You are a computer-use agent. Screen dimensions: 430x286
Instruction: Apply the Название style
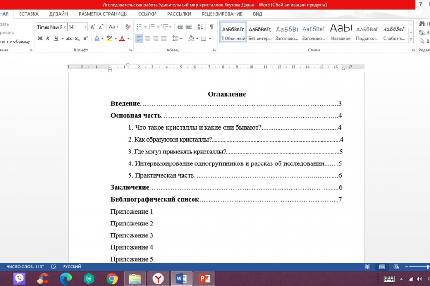tap(341, 32)
